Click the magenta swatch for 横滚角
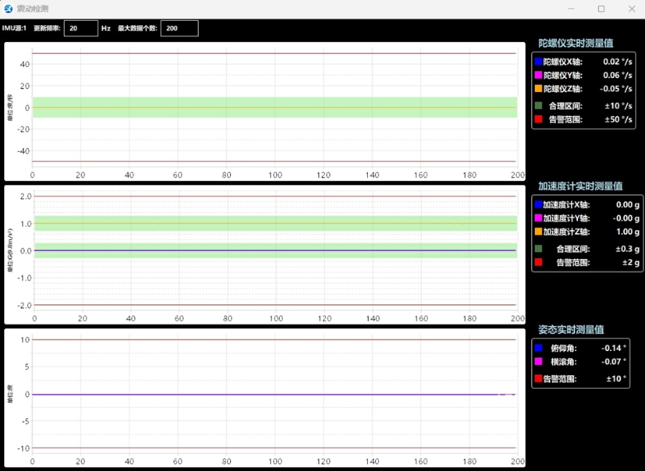Screen dimensions: 645x471 coord(538,362)
